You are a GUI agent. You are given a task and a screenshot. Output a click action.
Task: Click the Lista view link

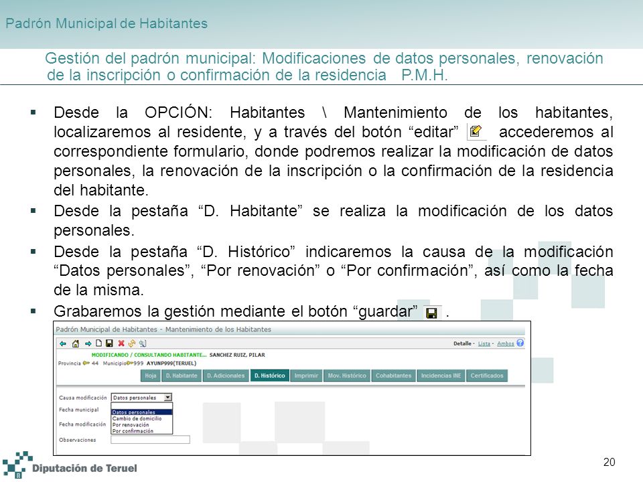pos(484,343)
